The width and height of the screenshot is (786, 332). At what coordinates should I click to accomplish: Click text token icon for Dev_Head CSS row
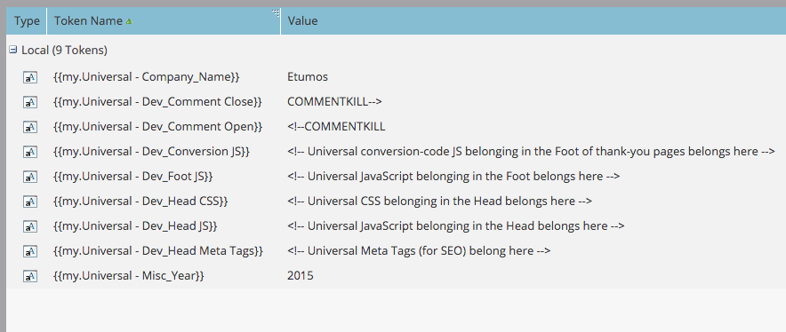point(30,202)
